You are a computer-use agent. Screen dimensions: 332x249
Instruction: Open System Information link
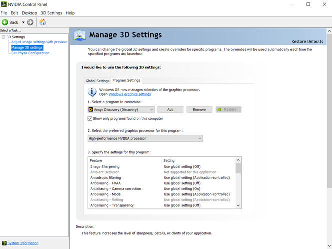pos(23,243)
